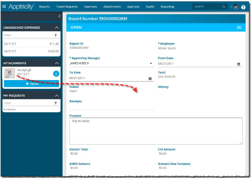252x178 pixels.
Task: Click the (3) count in the header
Action: coord(239,27)
